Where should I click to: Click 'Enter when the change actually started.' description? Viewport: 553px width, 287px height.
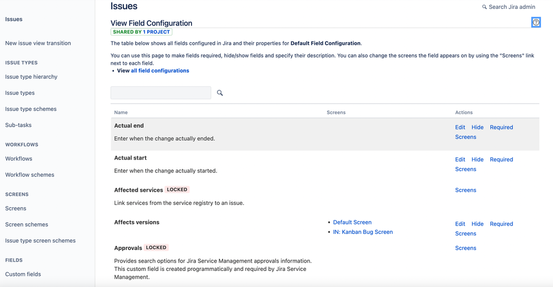coord(166,171)
